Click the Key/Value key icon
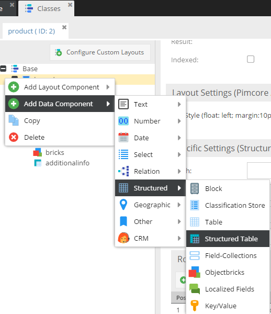 click(x=194, y=306)
